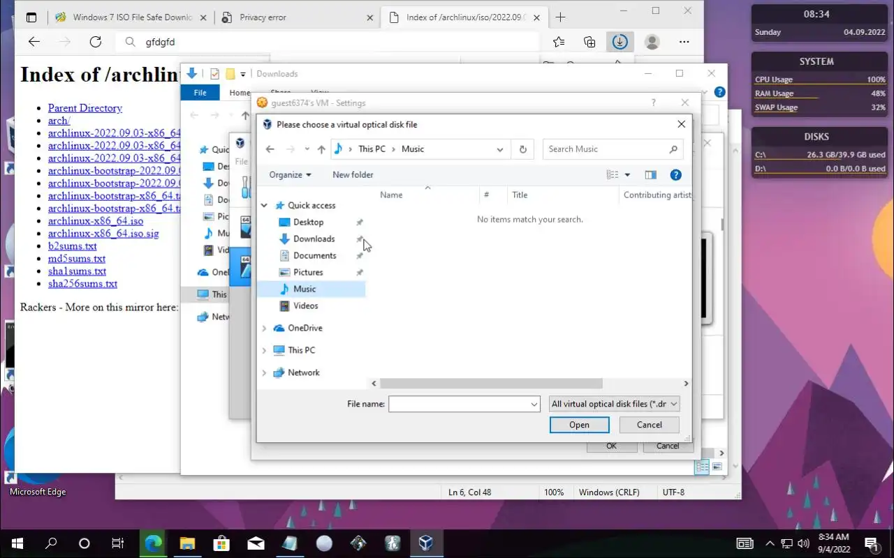The image size is (894, 558).
Task: Open Task View from taskbar
Action: click(118, 543)
